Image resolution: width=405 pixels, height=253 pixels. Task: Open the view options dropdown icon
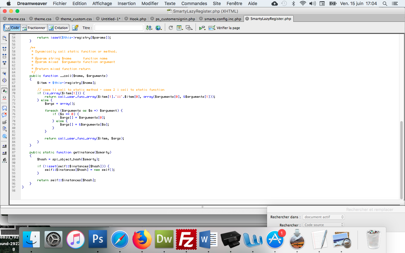[x=180, y=28]
